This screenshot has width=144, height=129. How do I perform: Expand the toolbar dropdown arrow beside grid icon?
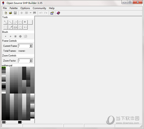(x=31, y=13)
